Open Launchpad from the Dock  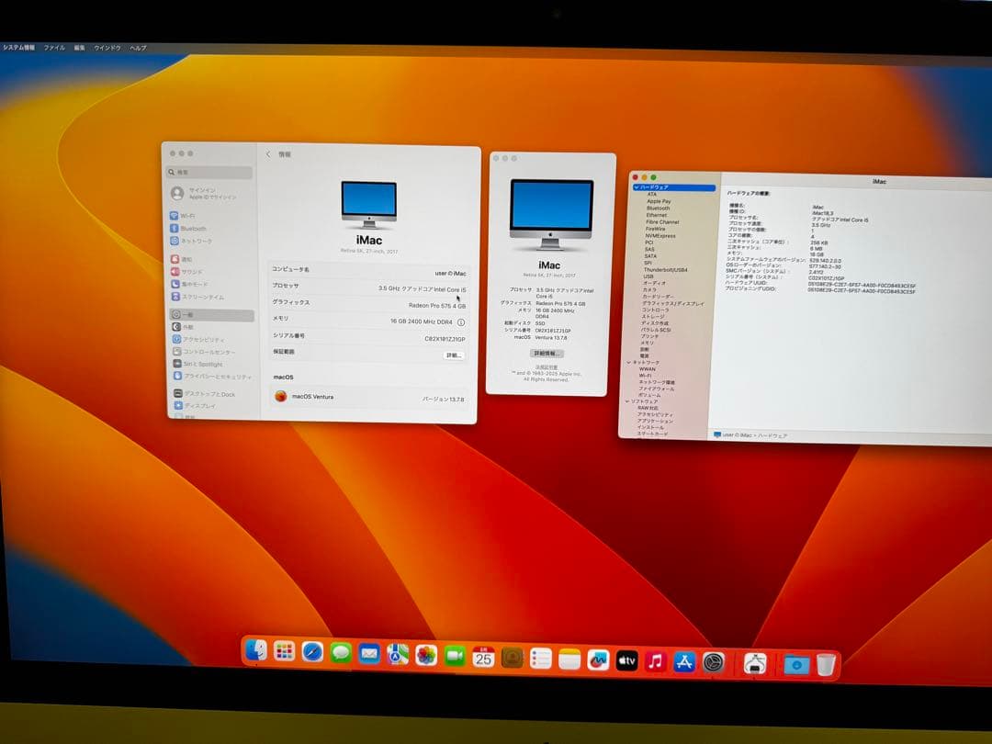[x=284, y=651]
